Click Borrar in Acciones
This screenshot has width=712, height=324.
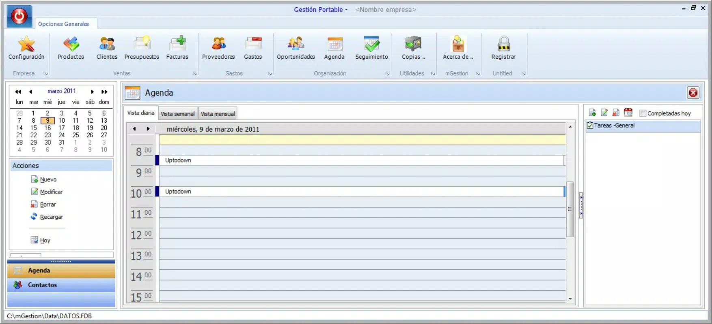click(43, 205)
